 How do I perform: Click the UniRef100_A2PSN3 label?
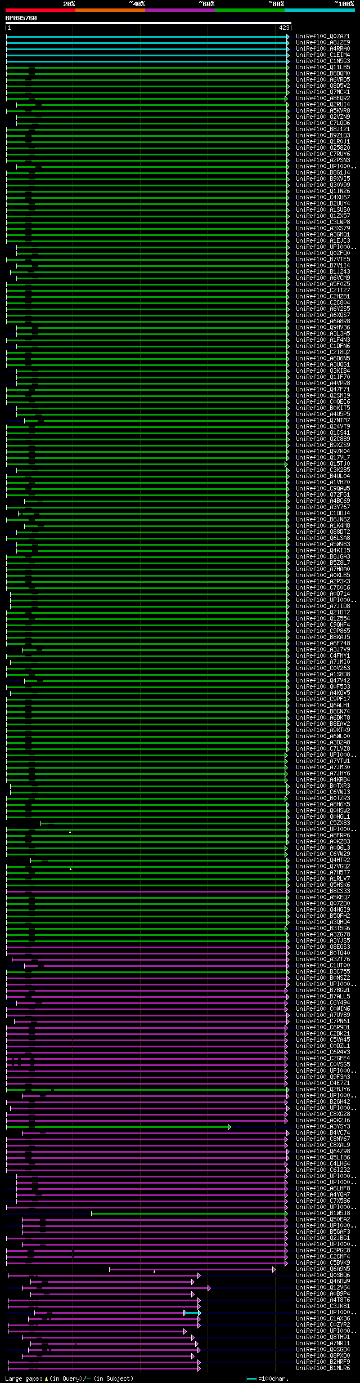[323, 160]
